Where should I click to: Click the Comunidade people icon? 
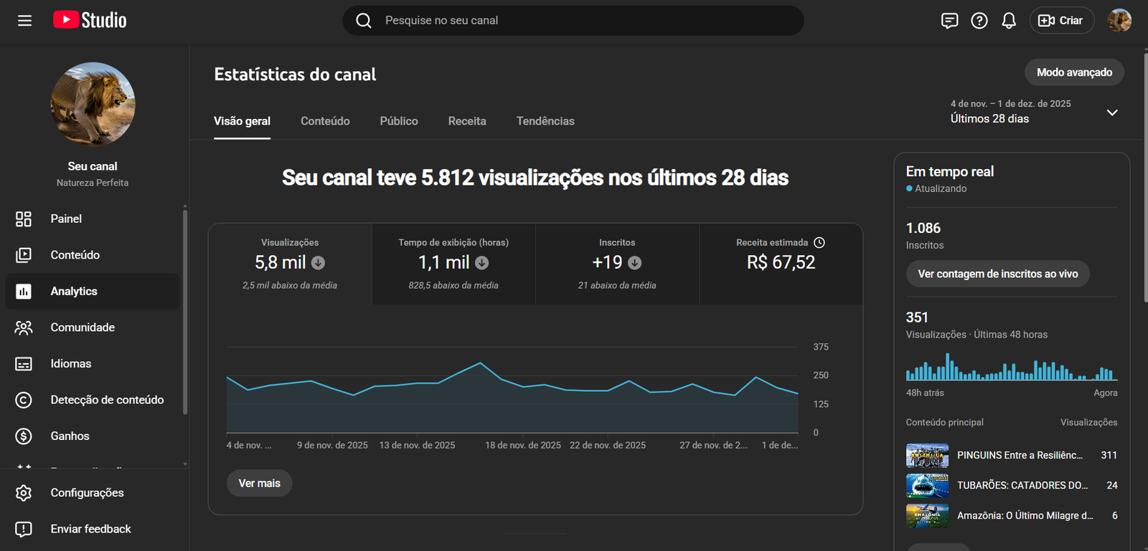pyautogui.click(x=24, y=327)
